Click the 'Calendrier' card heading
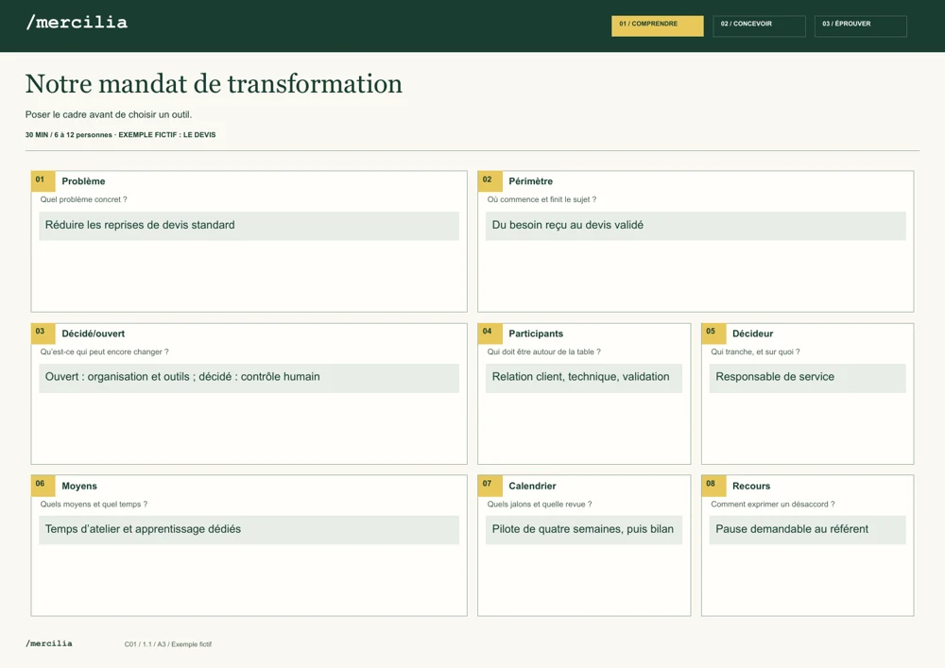Image resolution: width=945 pixels, height=668 pixels. [532, 486]
